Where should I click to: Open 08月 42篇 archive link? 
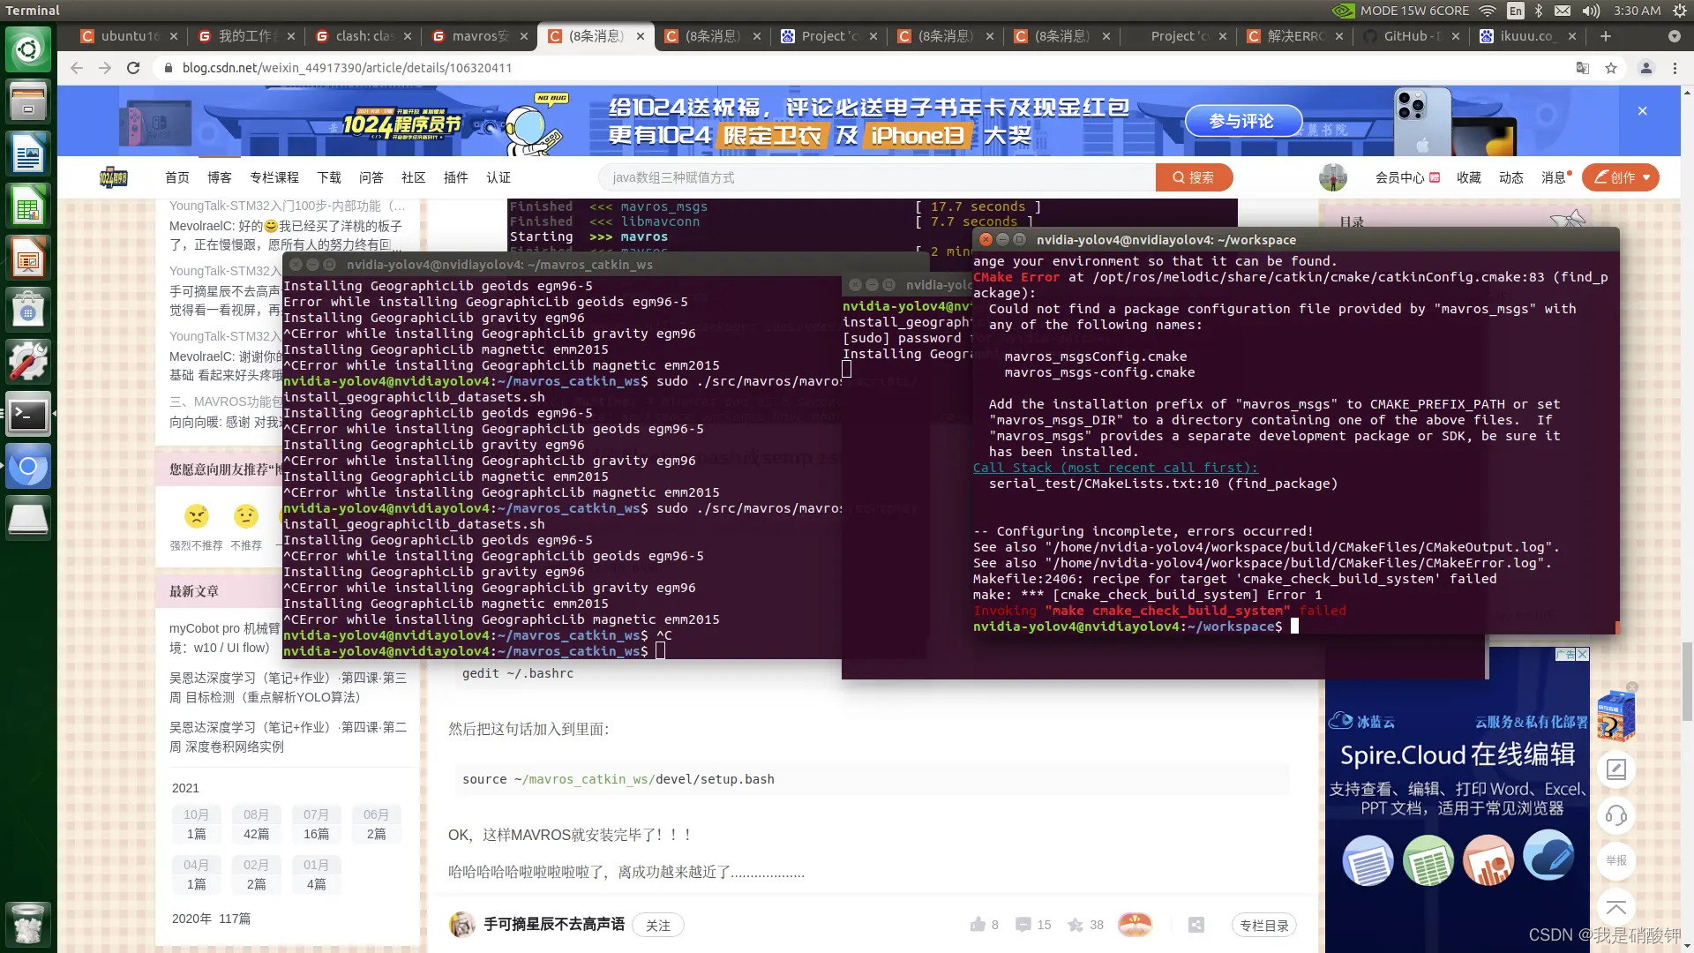pos(256,824)
